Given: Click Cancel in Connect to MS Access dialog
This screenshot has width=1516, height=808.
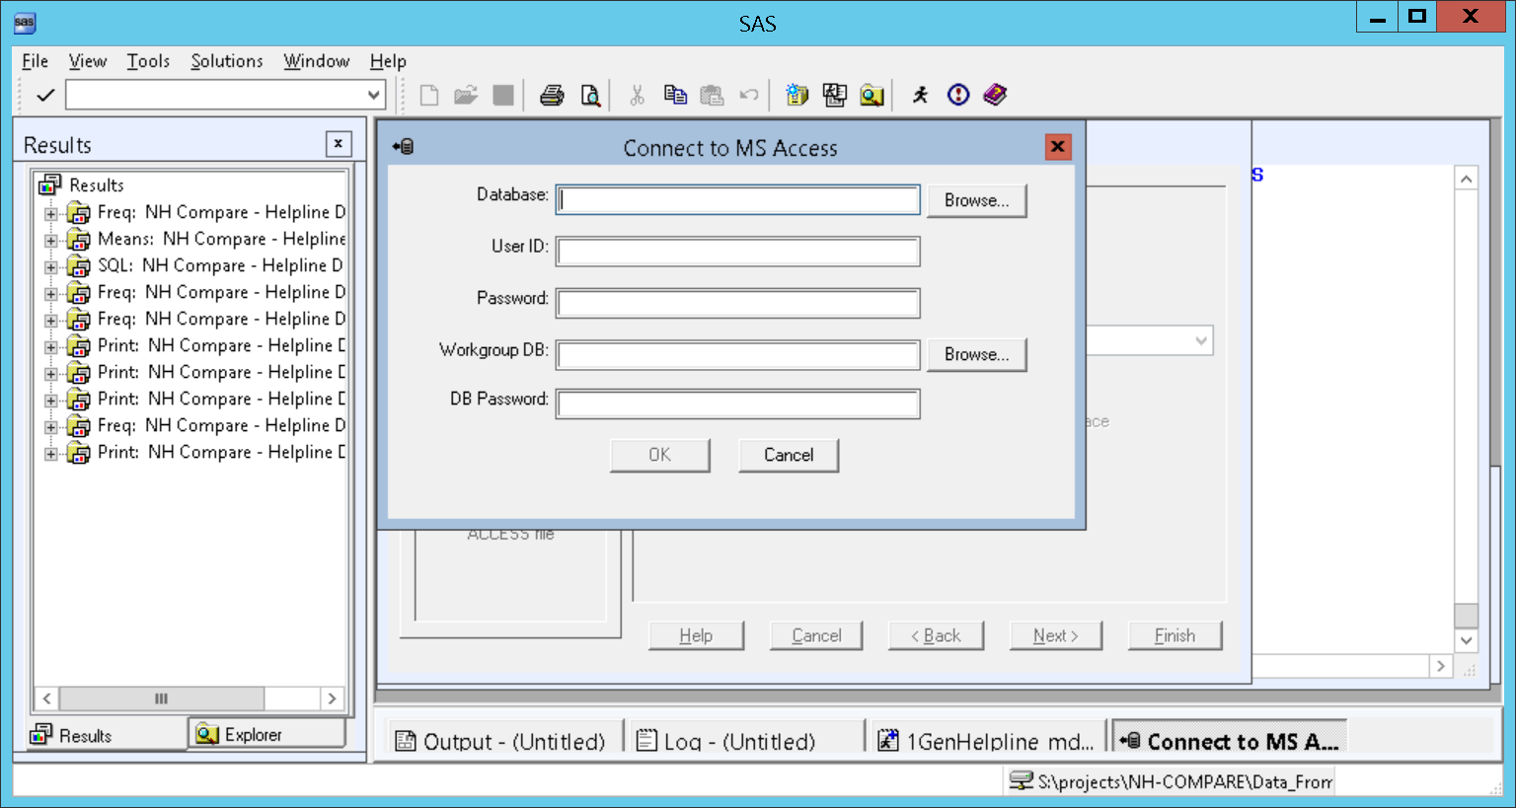Looking at the screenshot, I should 788,455.
